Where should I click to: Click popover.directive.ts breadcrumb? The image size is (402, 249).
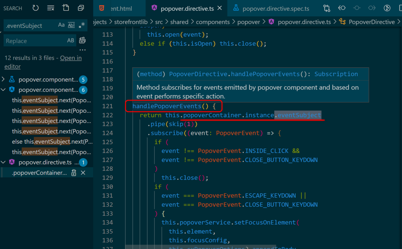304,22
